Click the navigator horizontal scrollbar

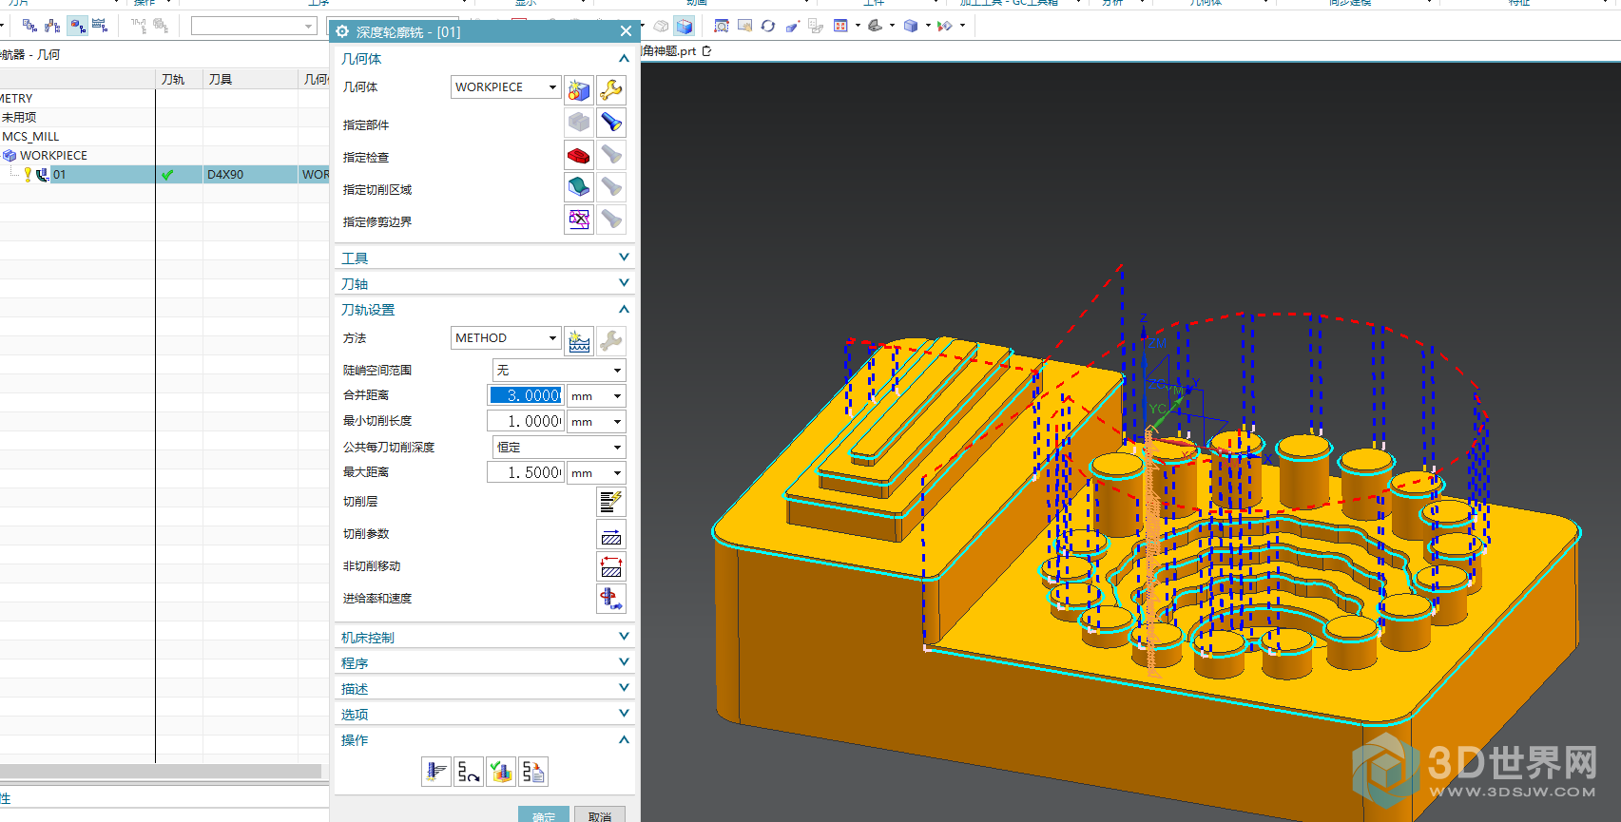(160, 771)
